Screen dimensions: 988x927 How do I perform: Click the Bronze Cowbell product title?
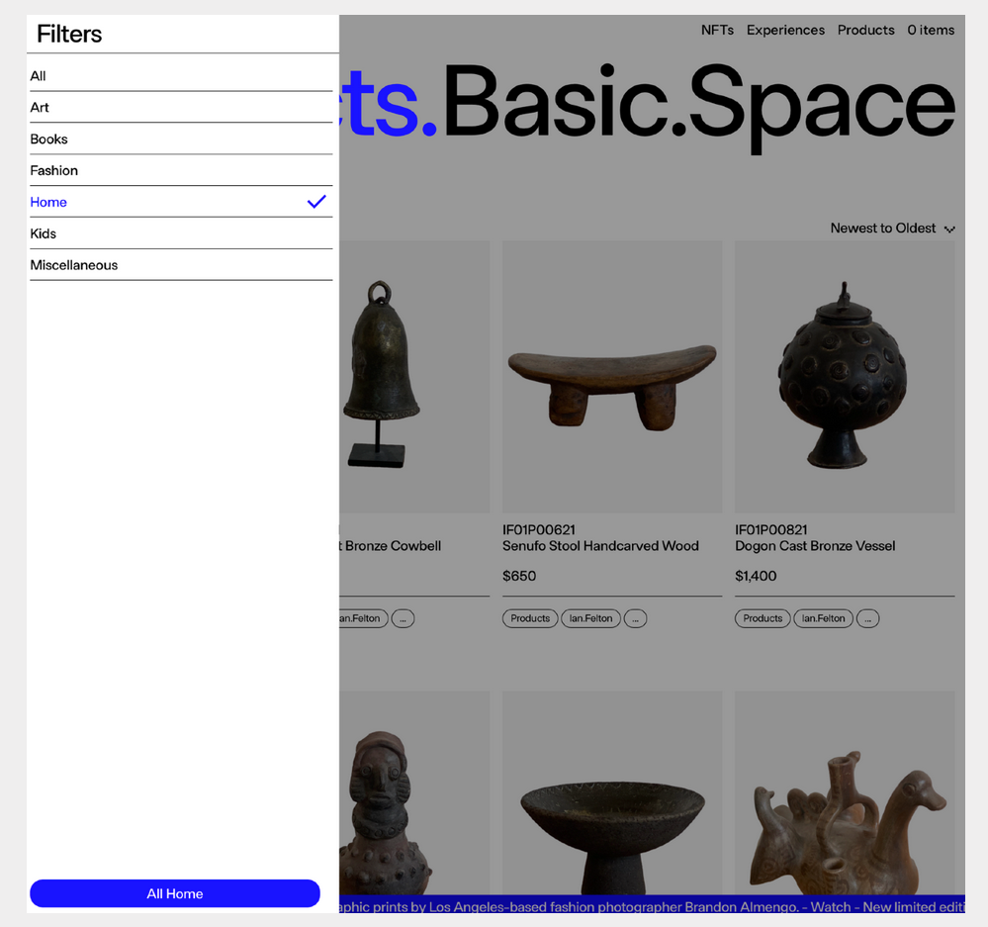coord(391,546)
